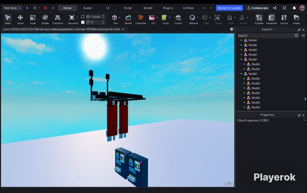This screenshot has height=193, width=307.
Task: Switch to the Home tab
Action: point(67,8)
